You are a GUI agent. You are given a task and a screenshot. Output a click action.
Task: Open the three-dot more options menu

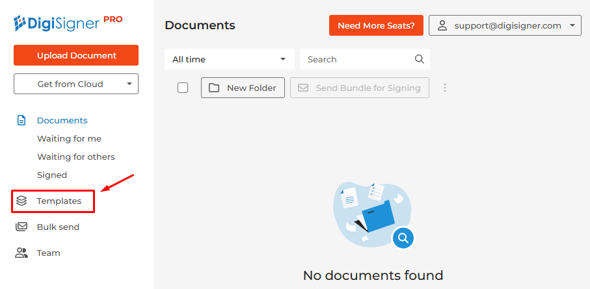(x=445, y=88)
